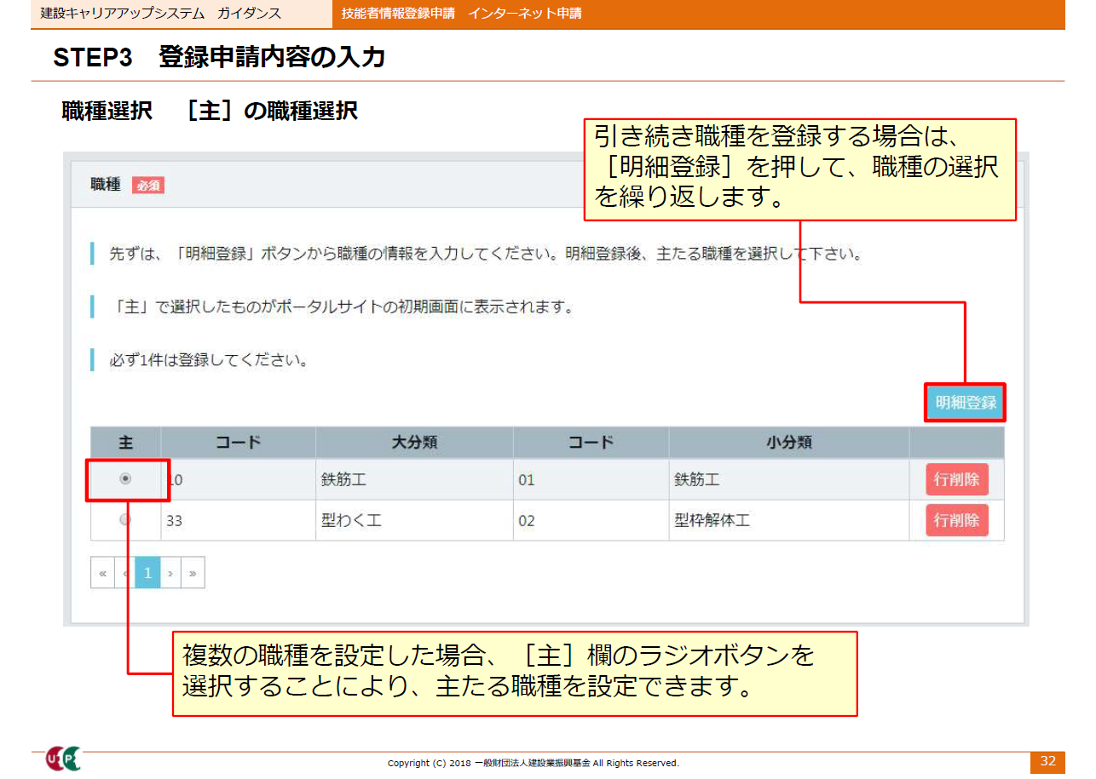Select the 主 radio button for 鉄筋工
The width and height of the screenshot is (1096, 779).
125,479
